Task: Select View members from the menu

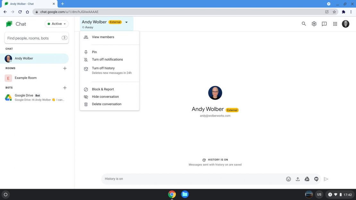Action: coord(103,37)
